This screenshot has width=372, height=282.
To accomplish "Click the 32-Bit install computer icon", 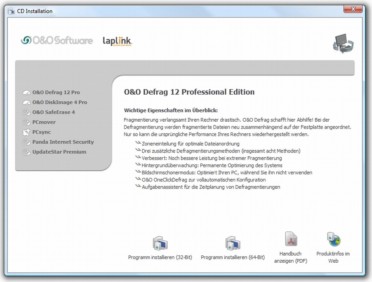I will click(160, 243).
